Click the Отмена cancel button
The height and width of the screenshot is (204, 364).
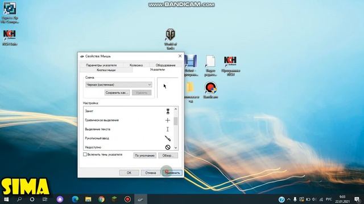click(150, 173)
